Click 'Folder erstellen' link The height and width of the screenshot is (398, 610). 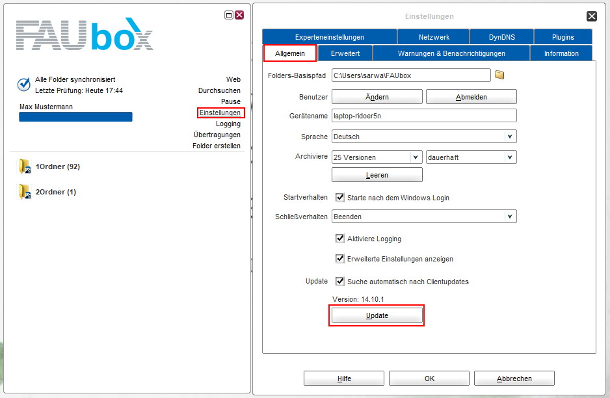217,146
